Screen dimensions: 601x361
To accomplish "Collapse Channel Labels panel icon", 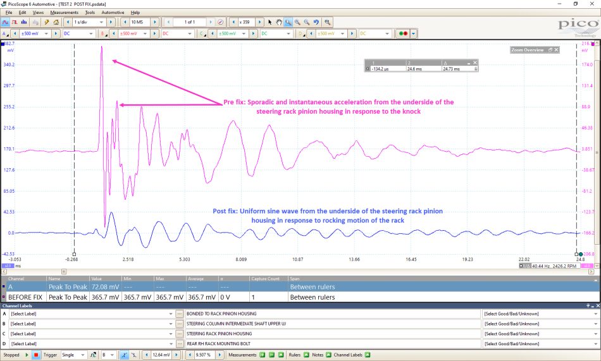I will coord(368,355).
